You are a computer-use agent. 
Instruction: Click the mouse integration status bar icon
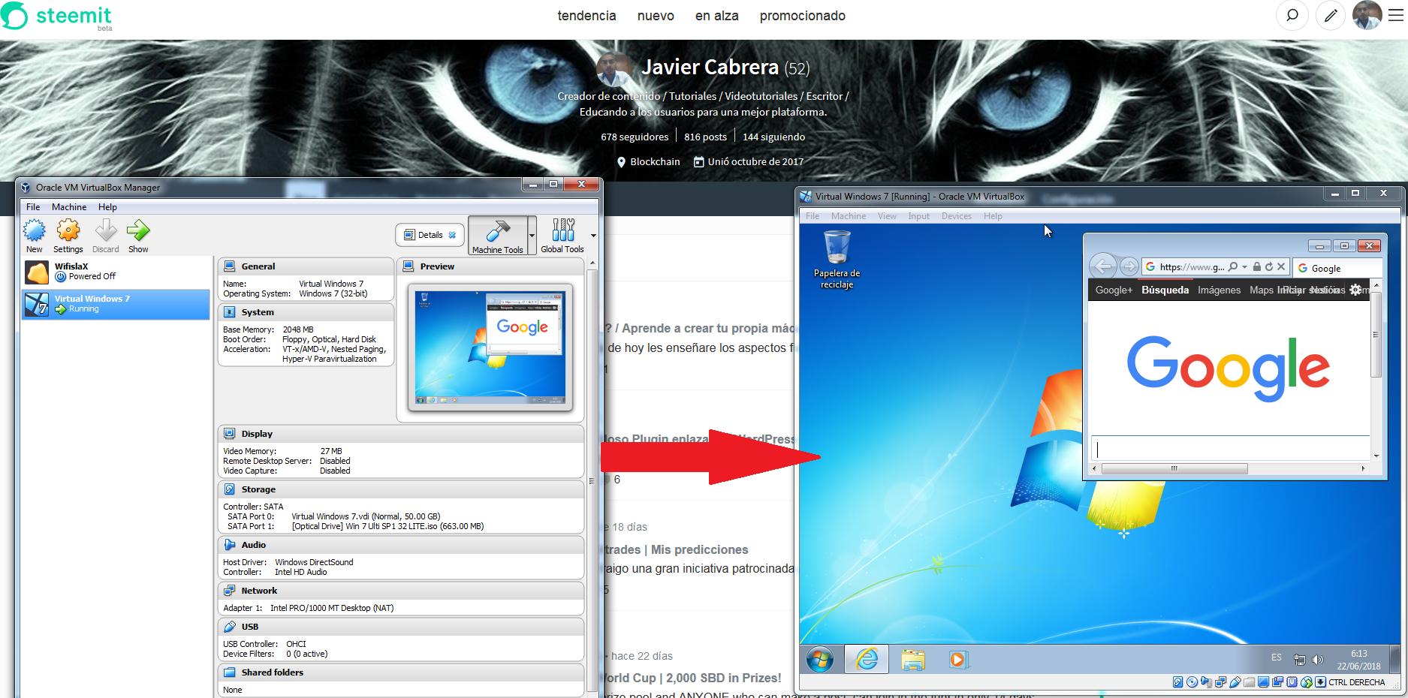(1307, 682)
